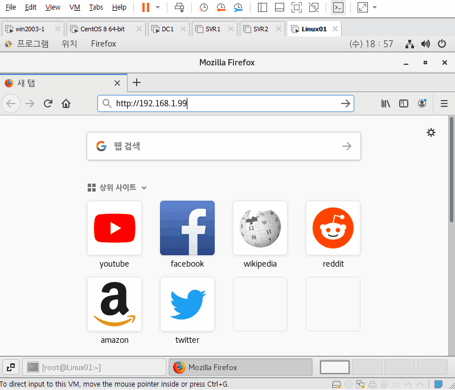Toggle the thumbnail bar view
Screen dimensions: 455x390
coord(280,7)
